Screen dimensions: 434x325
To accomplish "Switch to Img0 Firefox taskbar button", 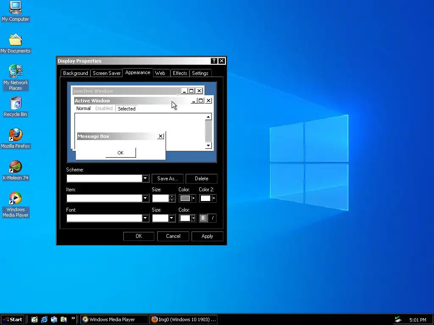I will pyautogui.click(x=184, y=319).
